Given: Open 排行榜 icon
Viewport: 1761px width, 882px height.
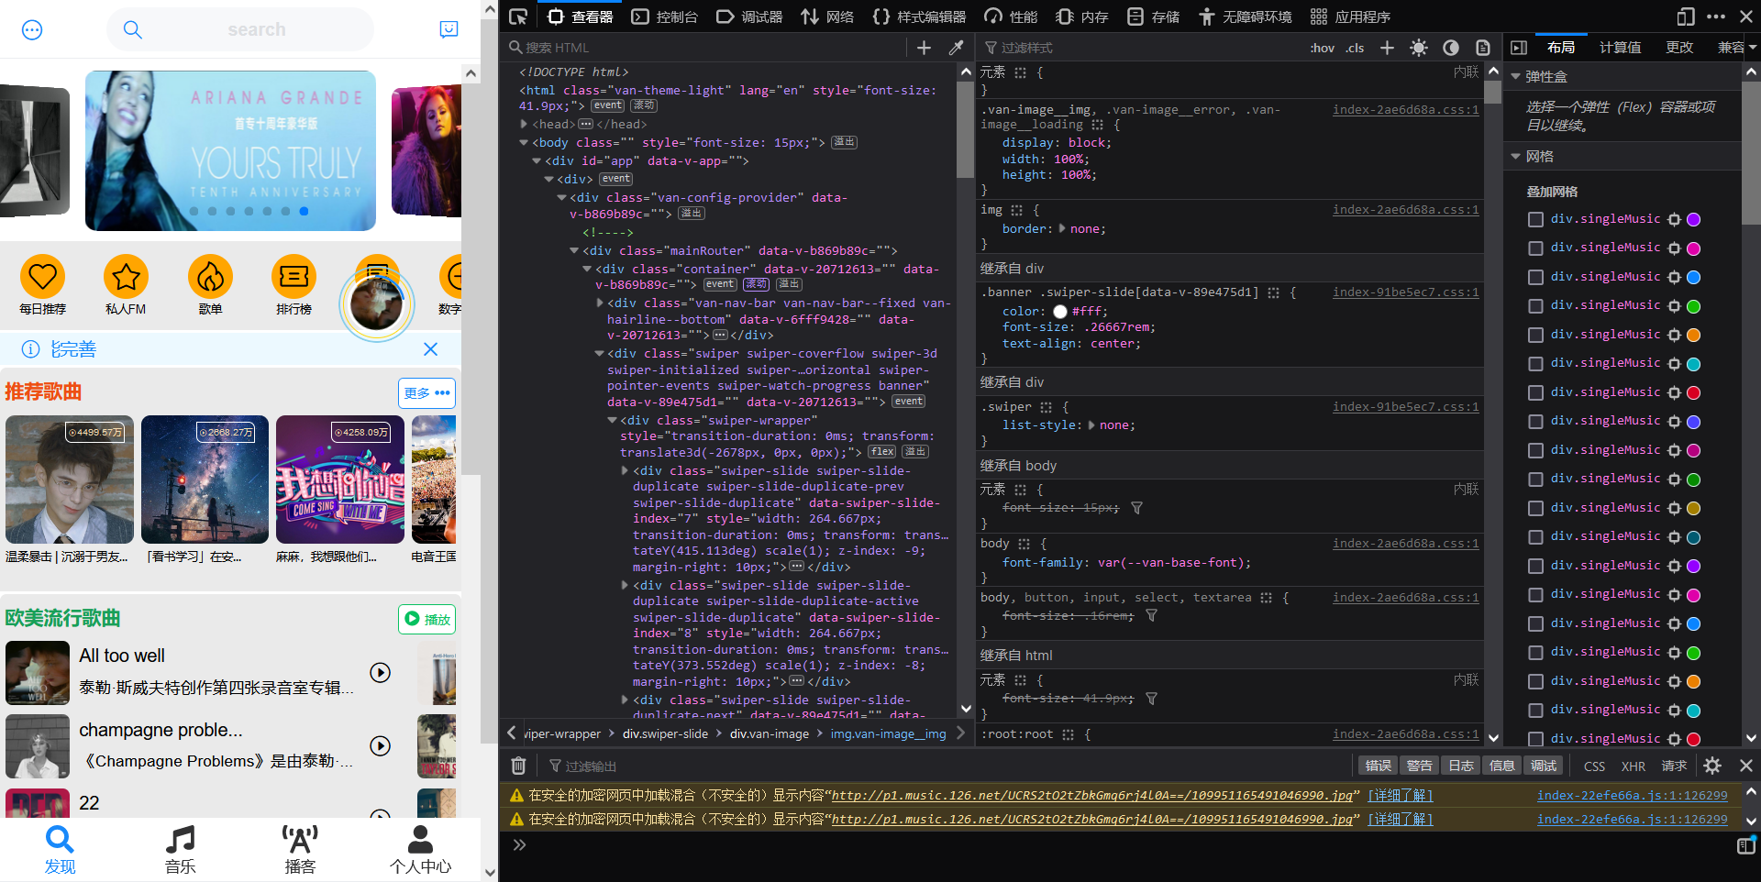Looking at the screenshot, I should pos(293,276).
